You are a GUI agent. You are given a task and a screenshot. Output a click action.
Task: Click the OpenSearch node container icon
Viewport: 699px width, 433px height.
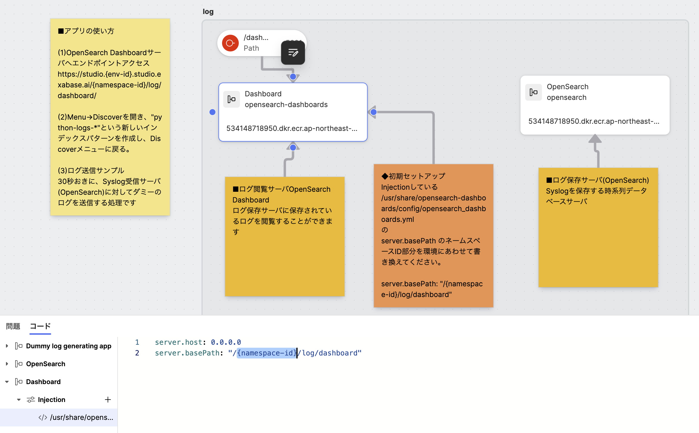(533, 92)
